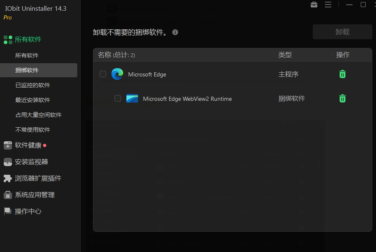
Task: Show 最近安装软件
Action: [33, 100]
